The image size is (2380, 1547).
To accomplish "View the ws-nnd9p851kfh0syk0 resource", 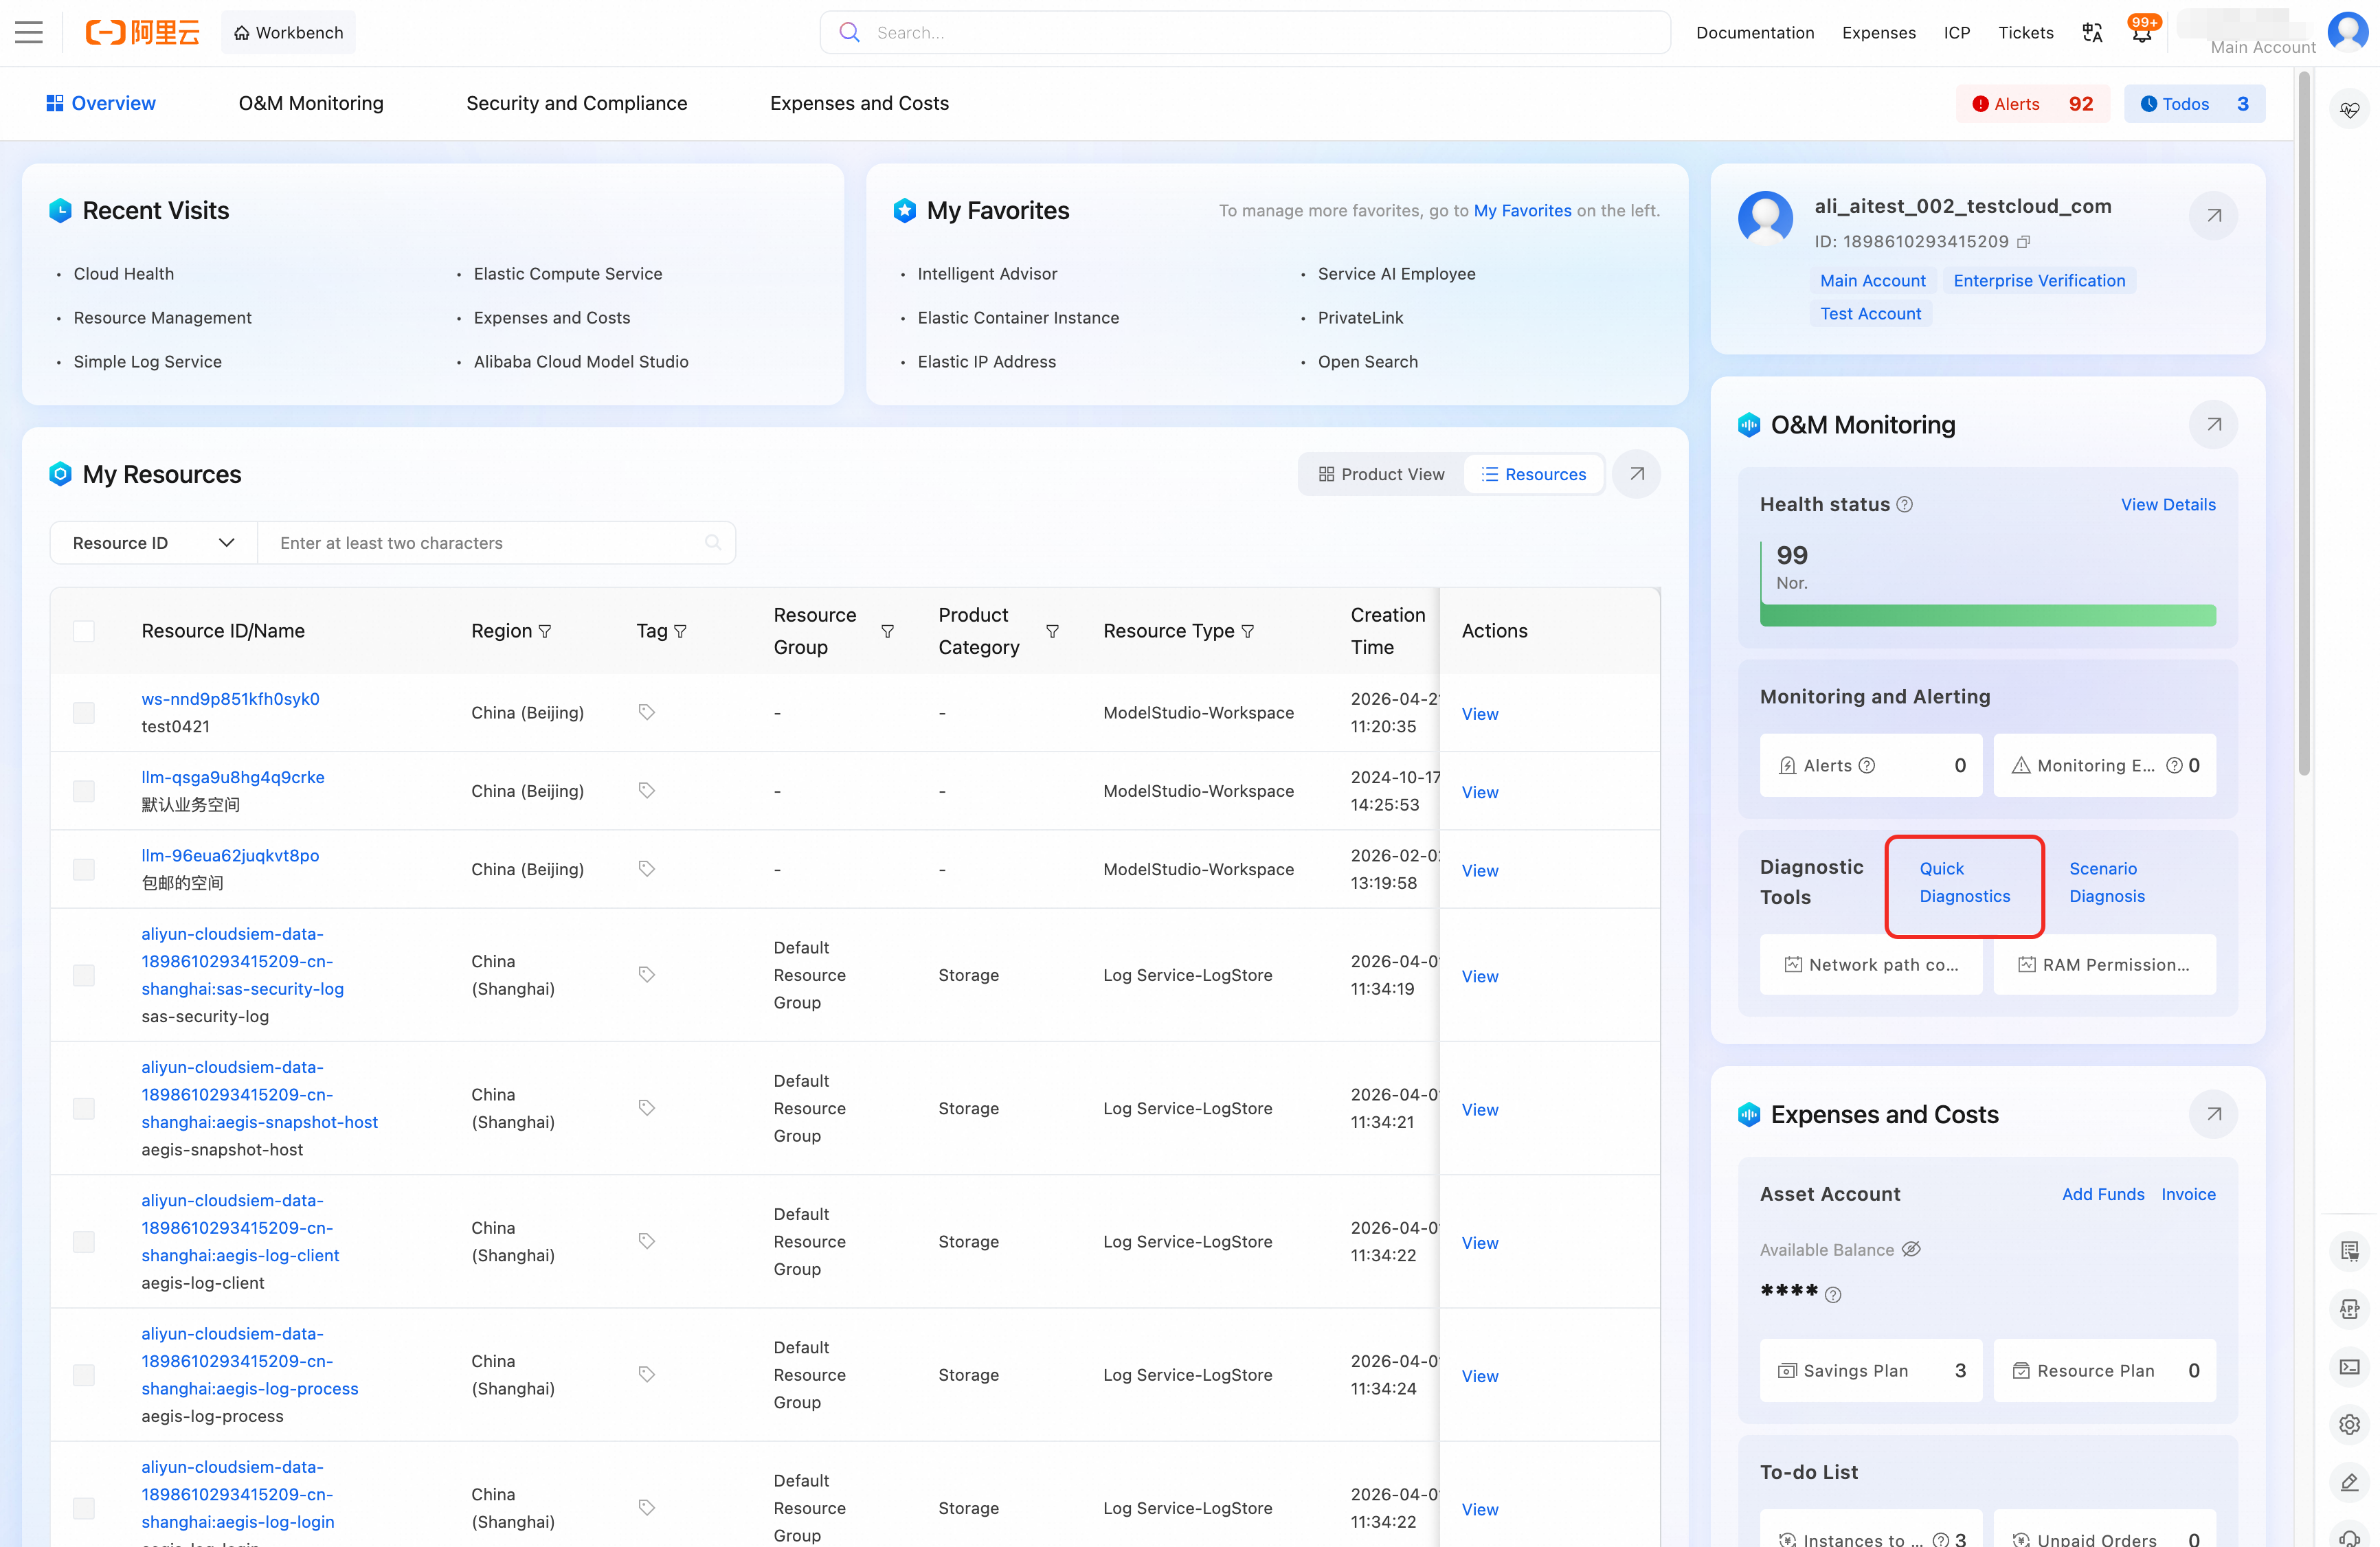I will point(1480,714).
